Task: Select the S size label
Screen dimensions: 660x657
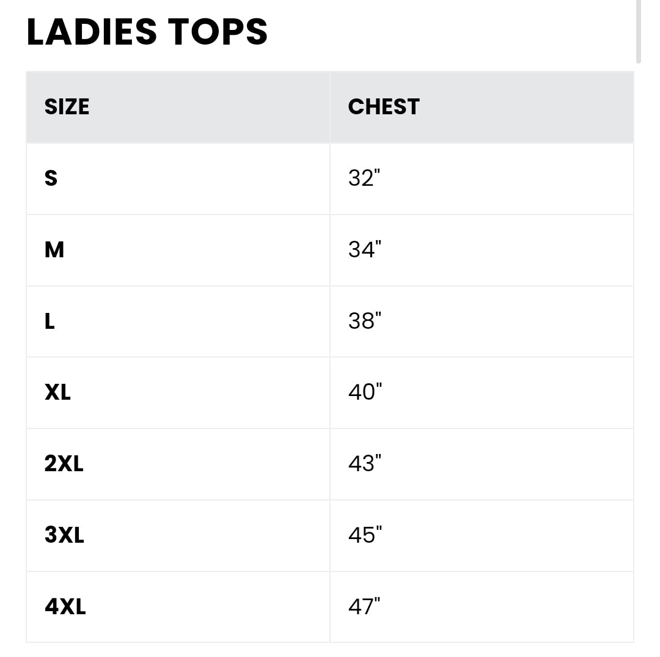Action: [51, 178]
